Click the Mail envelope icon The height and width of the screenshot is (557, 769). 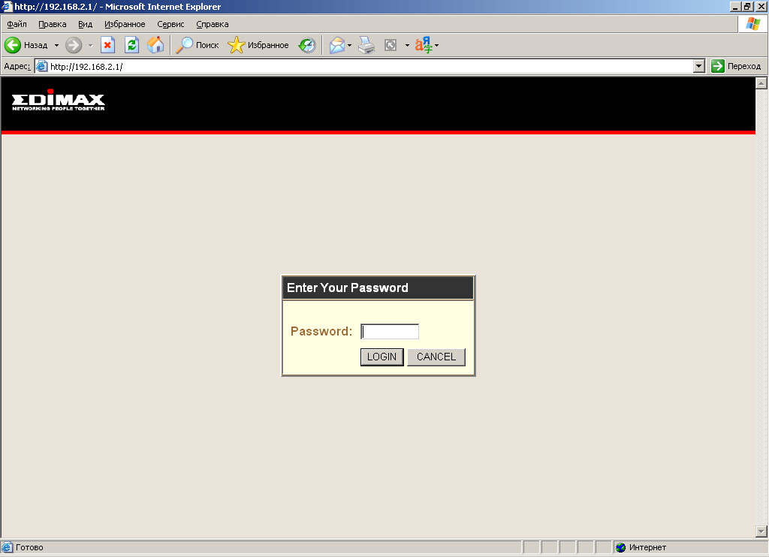point(337,45)
